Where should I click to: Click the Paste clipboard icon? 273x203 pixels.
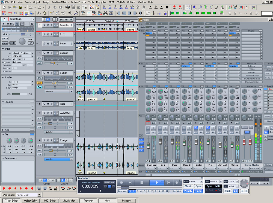60,7
